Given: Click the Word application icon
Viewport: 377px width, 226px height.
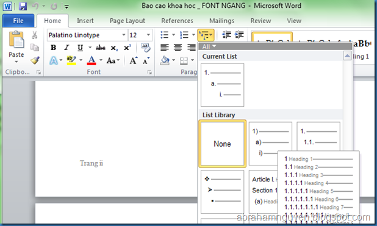Looking at the screenshot, I should click(x=7, y=6).
